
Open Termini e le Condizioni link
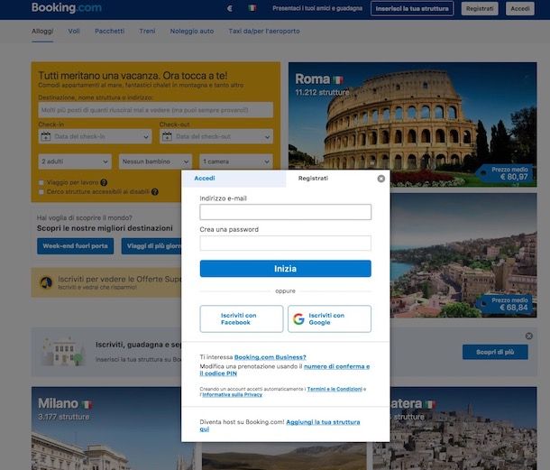335,389
